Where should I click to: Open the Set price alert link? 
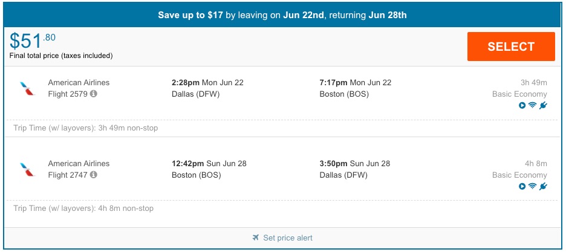tap(287, 237)
